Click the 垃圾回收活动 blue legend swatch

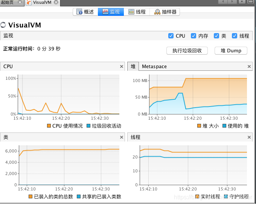pos(88,126)
